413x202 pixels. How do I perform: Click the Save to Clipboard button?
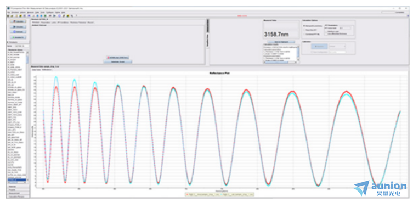click(x=281, y=42)
